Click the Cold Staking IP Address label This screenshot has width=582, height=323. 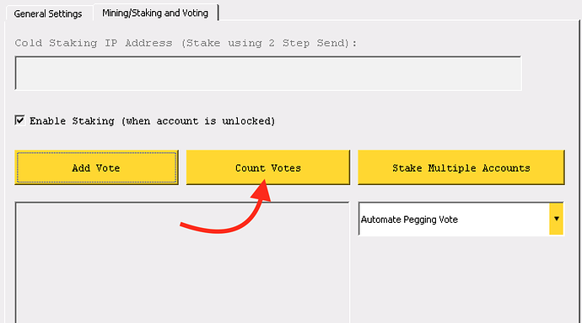pos(94,43)
